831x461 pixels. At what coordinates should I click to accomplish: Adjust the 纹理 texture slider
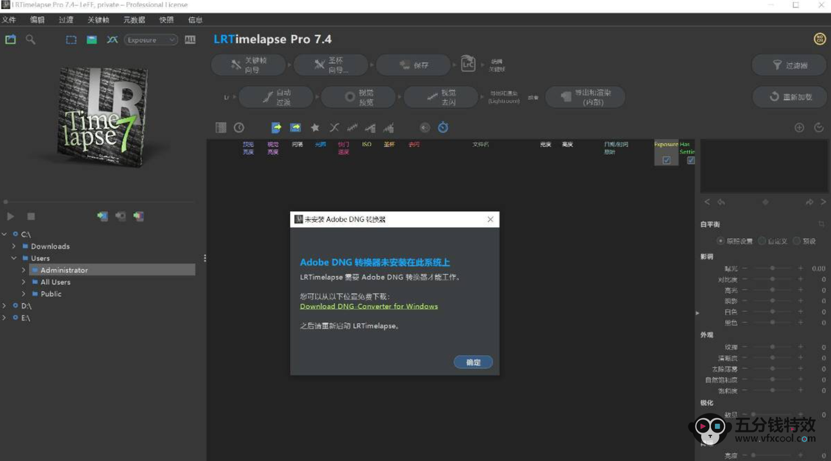774,347
